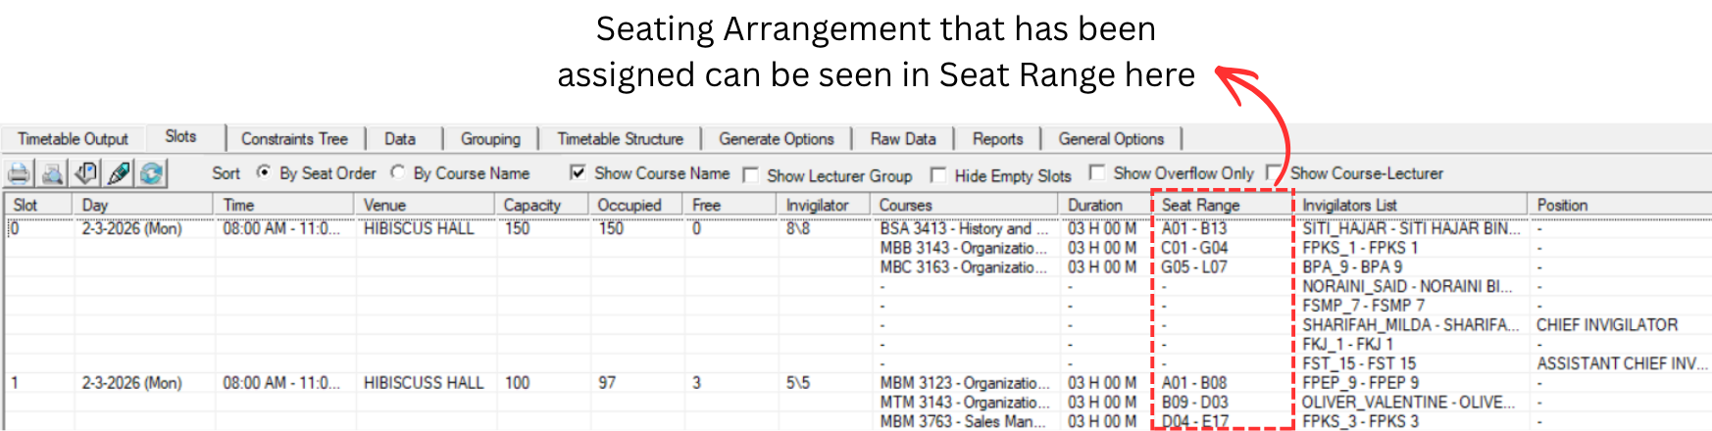Click invigilator count 8\8 cell
The height and width of the screenshot is (431, 1712).
[797, 228]
